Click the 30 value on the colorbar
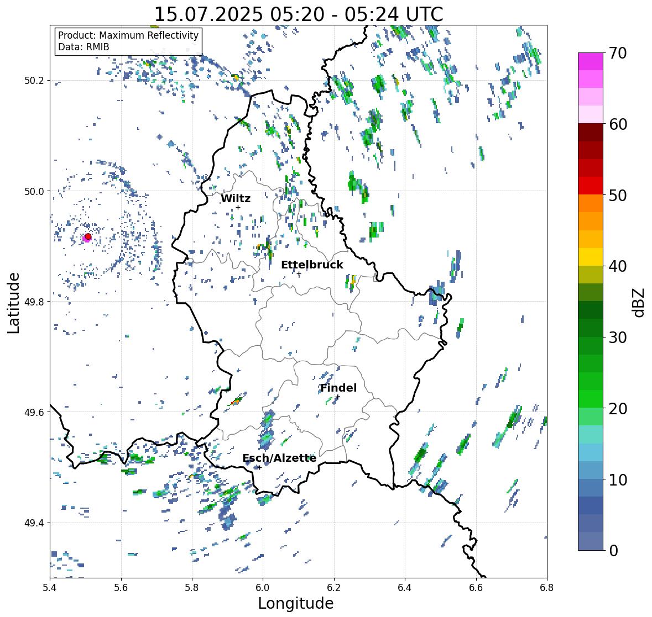The height and width of the screenshot is (617, 652). point(618,337)
